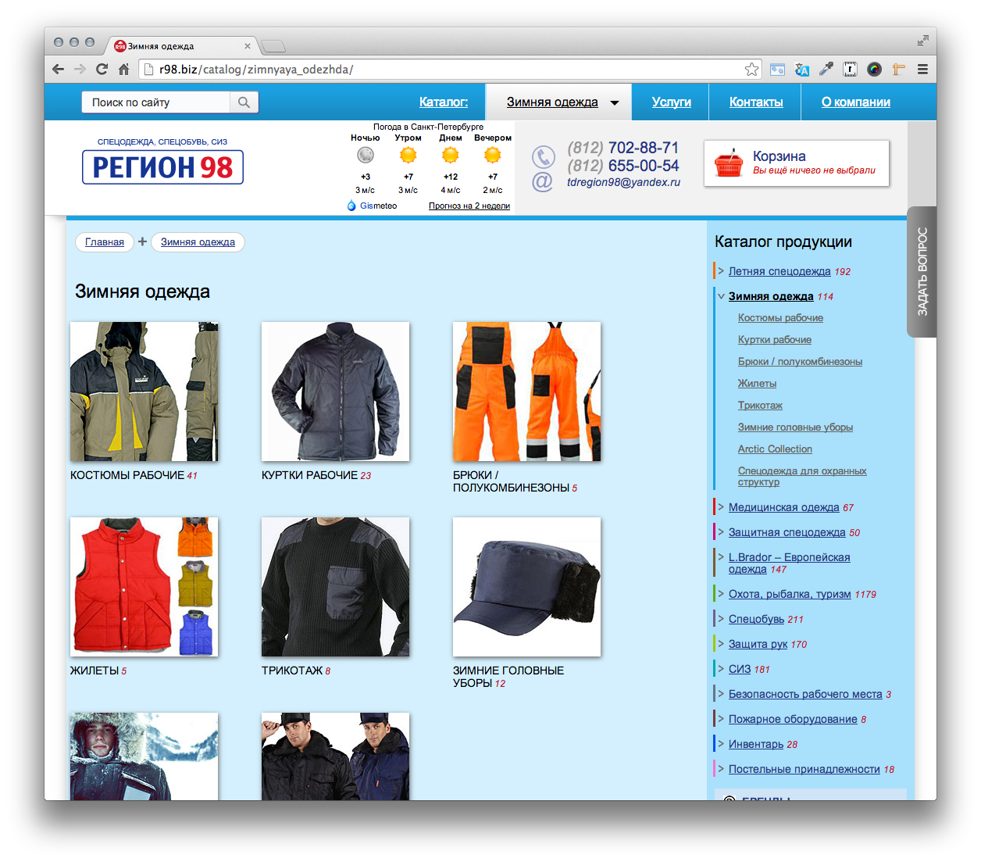Expand the Инвентарь catalog section

(721, 744)
